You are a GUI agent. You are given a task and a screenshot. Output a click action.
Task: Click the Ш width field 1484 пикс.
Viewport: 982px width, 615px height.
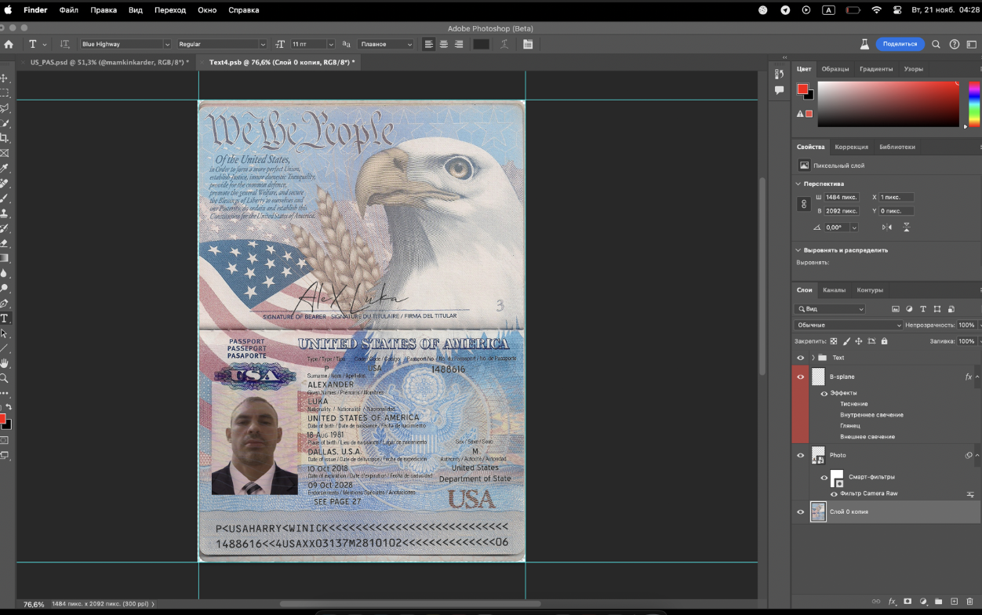point(842,197)
